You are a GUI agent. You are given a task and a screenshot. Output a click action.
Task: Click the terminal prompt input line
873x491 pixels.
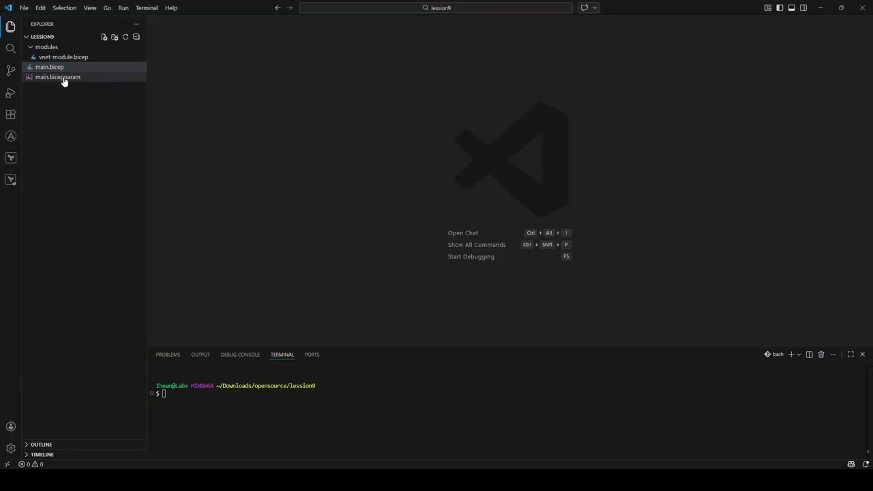[x=164, y=394]
